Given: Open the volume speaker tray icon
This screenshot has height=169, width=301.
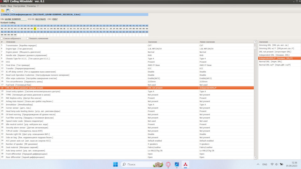Looking at the screenshot, I should pyautogui.click(x=277, y=164).
